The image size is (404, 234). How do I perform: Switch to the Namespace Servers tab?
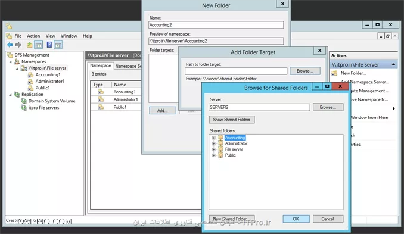point(128,66)
